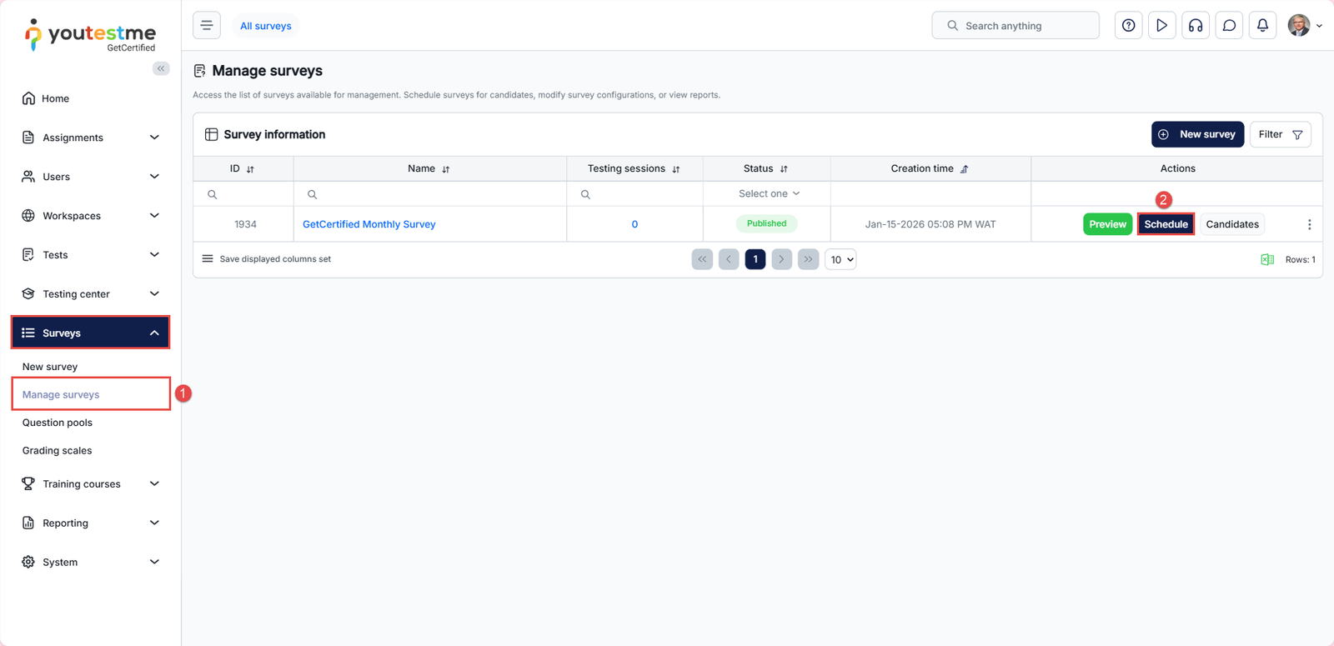Viewport: 1334px width, 646px height.
Task: Click the Schedule button for the survey
Action: (x=1166, y=224)
